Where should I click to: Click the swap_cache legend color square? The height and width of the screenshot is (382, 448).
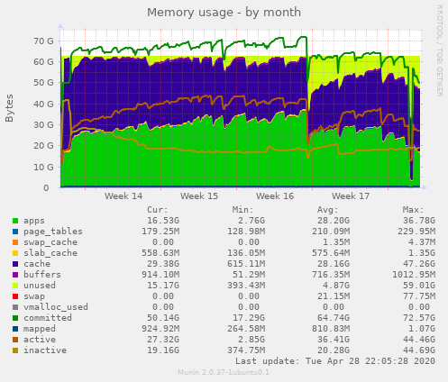(15, 242)
